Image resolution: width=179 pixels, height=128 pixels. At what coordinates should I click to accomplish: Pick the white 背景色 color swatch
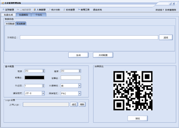(71, 78)
